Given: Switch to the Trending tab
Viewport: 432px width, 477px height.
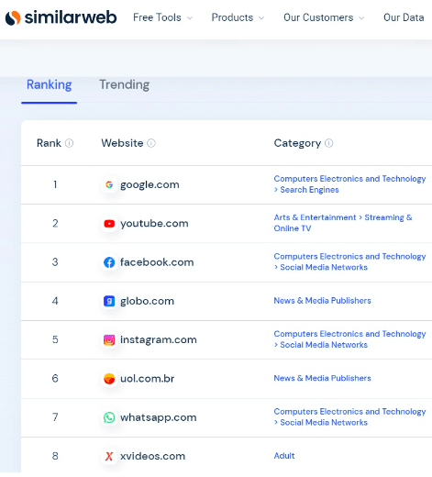Looking at the screenshot, I should [x=125, y=84].
